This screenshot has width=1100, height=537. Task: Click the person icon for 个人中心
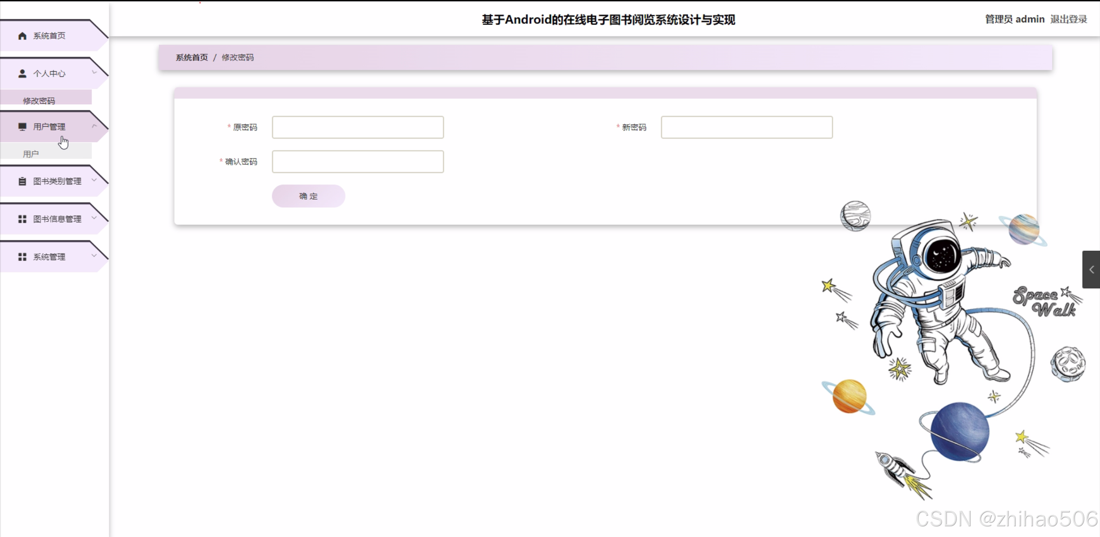pyautogui.click(x=22, y=73)
